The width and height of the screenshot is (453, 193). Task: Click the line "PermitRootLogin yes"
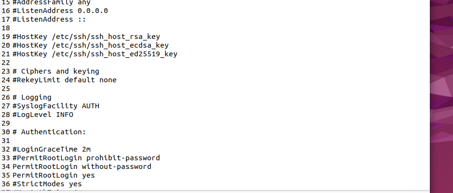53,175
